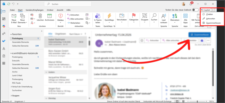Click reply with meeting icon in Antworten group
The width and height of the screenshot is (225, 103).
(x=87, y=15)
